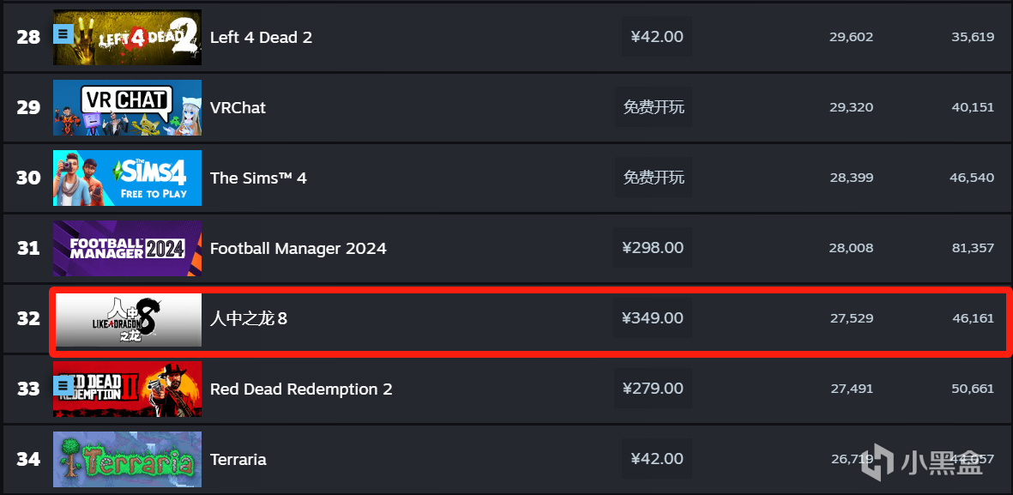Open the Red Dead Redemption 2 artwork
1013x495 pixels.
(127, 389)
